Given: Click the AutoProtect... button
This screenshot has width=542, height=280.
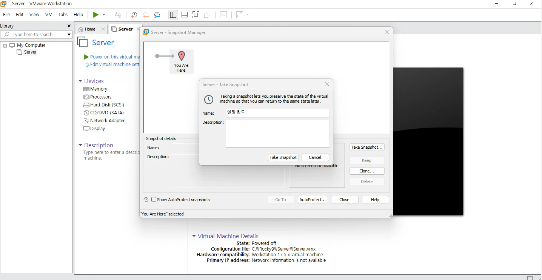Looking at the screenshot, I should pos(313,200).
